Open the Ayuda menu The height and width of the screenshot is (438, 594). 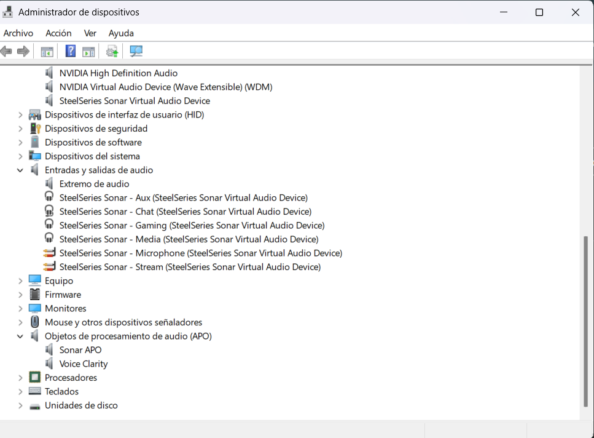tap(121, 33)
